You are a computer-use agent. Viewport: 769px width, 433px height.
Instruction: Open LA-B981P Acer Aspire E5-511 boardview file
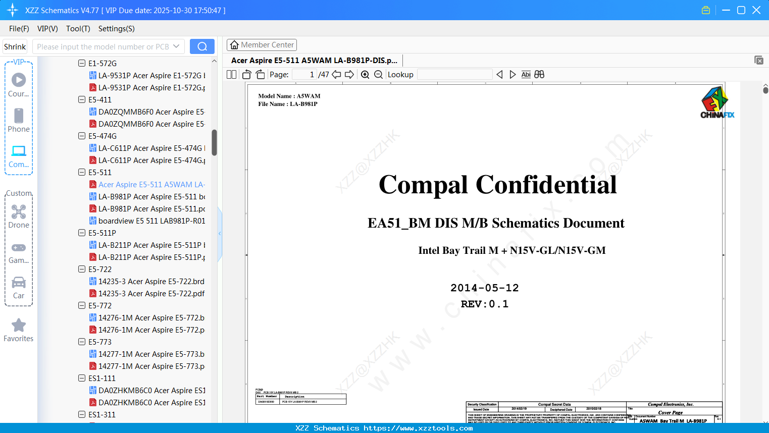[x=147, y=196]
